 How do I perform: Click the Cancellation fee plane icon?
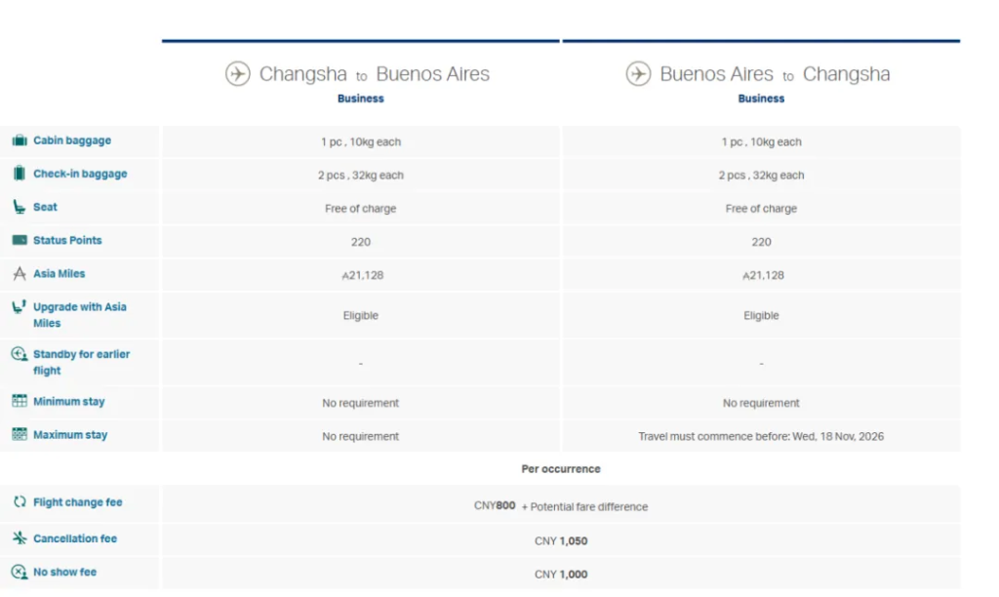click(x=20, y=538)
